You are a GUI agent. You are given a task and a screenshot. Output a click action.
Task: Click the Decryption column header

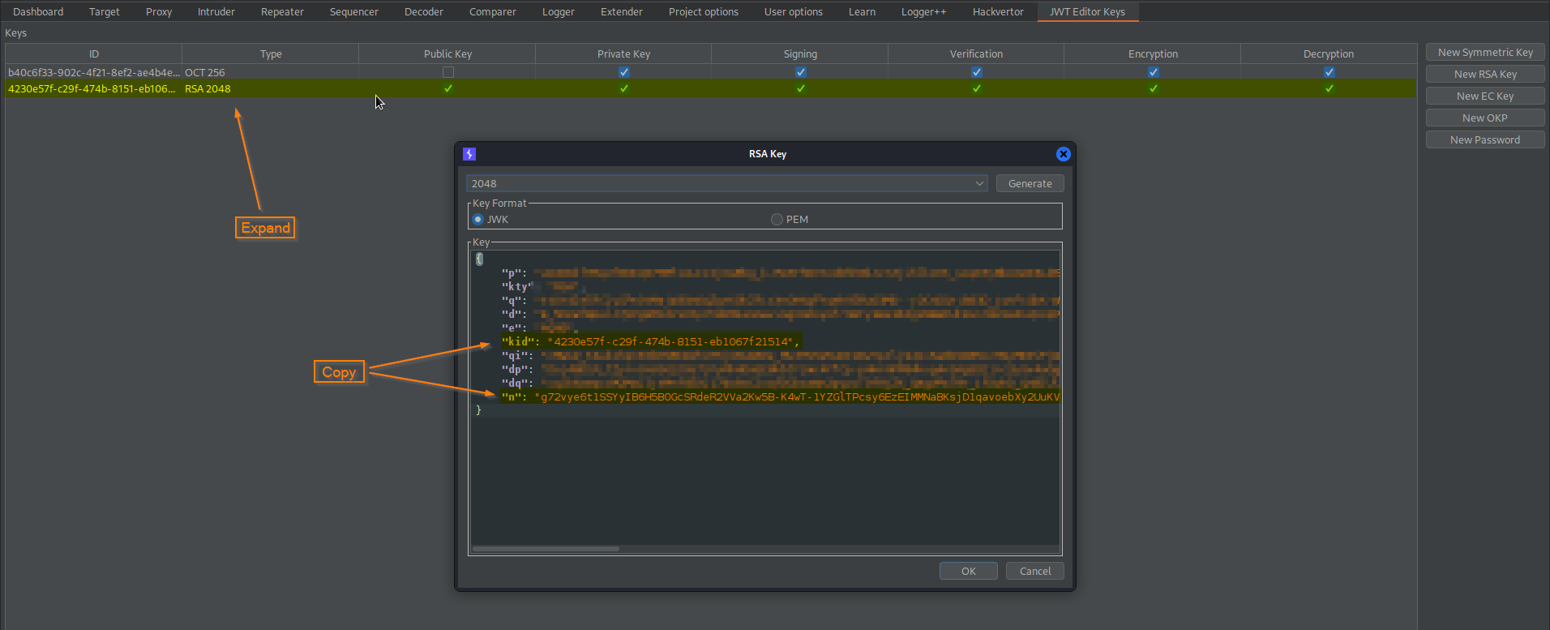[1329, 54]
